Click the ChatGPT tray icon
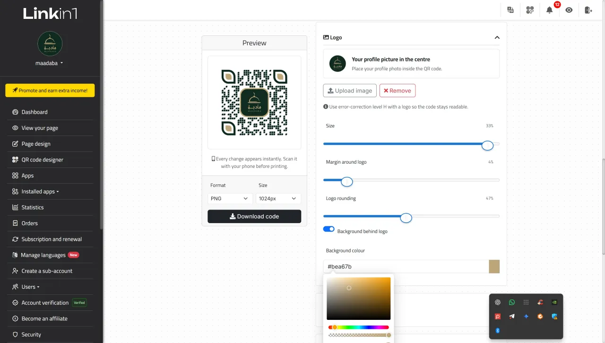Viewport: 605px width, 343px height. click(498, 302)
